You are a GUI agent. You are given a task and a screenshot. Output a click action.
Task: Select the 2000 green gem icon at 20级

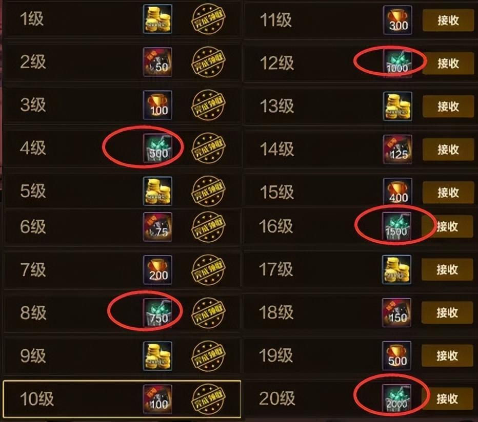coord(396,398)
